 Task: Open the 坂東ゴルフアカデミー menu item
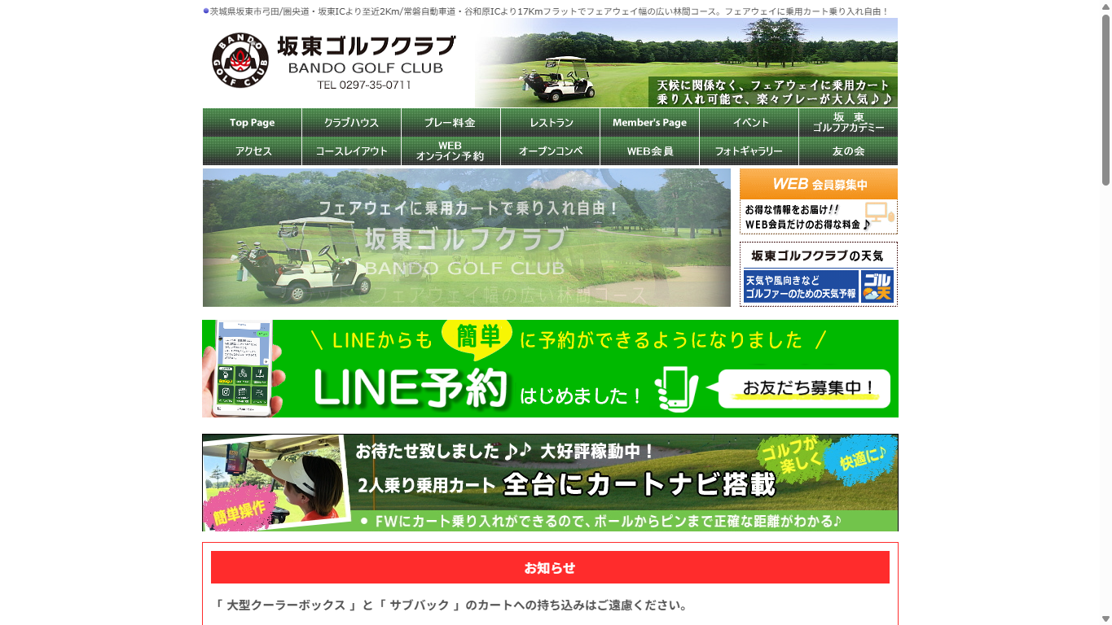848,122
